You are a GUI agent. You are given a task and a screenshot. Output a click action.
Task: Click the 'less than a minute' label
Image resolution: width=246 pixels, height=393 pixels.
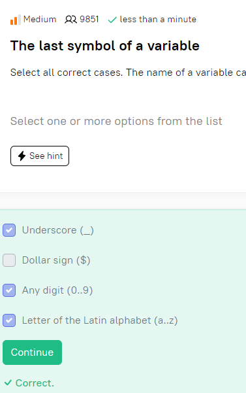click(x=158, y=20)
